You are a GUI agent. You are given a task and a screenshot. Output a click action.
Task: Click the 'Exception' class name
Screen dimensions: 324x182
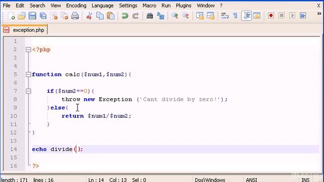pyautogui.click(x=115, y=99)
